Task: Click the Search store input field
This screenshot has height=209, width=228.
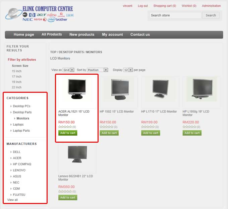Action: click(x=175, y=15)
